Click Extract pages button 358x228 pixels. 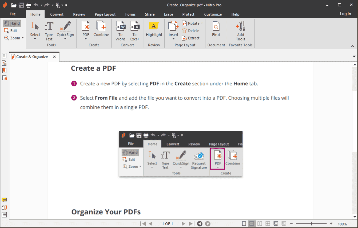[x=191, y=38]
